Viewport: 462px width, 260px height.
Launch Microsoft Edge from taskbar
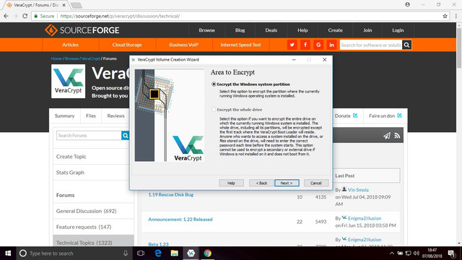(158, 253)
